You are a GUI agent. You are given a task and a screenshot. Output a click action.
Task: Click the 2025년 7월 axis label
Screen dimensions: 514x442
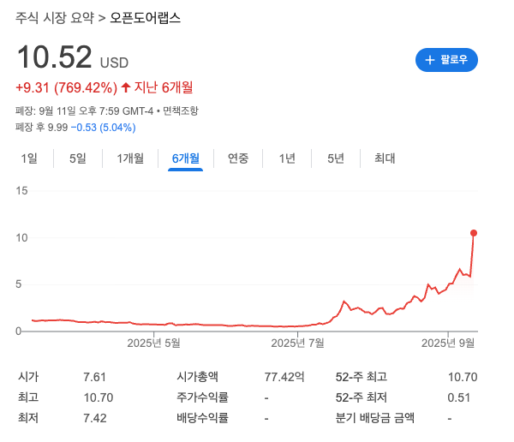tap(297, 343)
